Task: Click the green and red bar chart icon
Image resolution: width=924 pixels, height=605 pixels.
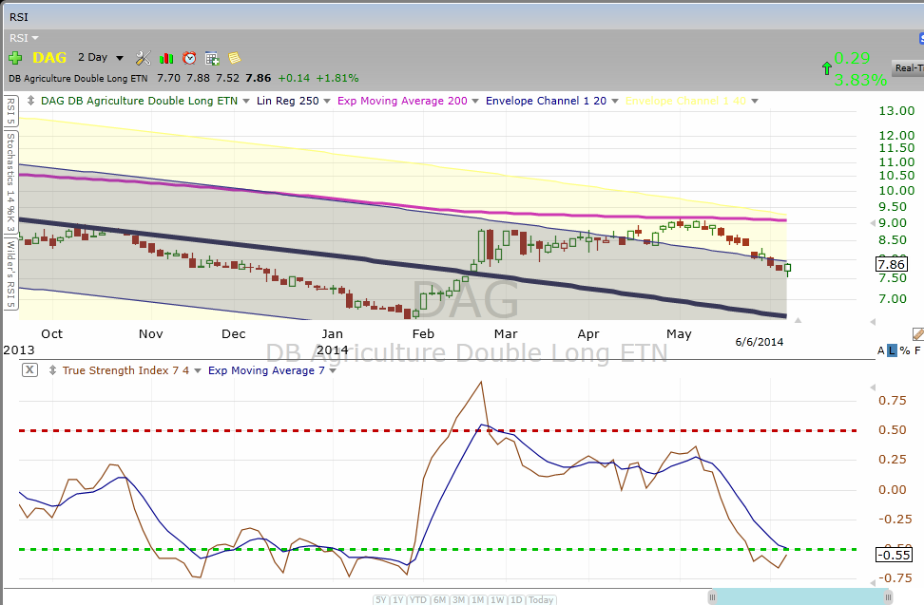Action: coord(166,58)
